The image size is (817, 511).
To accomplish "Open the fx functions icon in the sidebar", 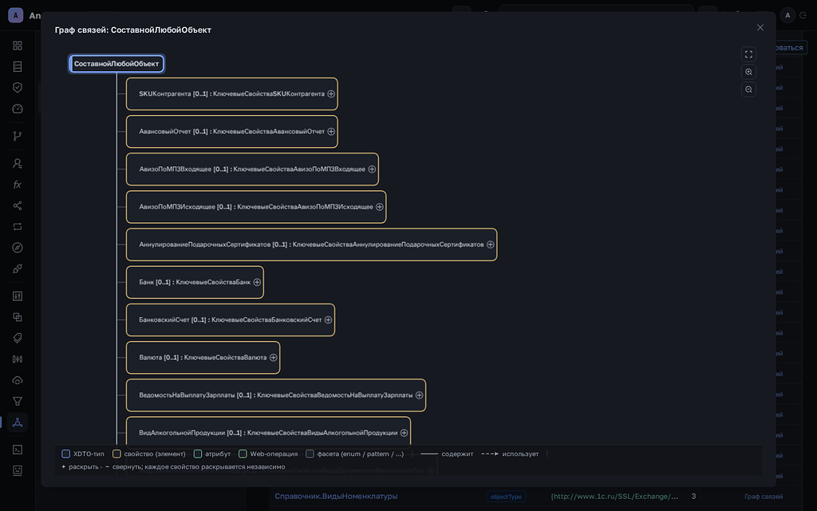I will coord(18,184).
